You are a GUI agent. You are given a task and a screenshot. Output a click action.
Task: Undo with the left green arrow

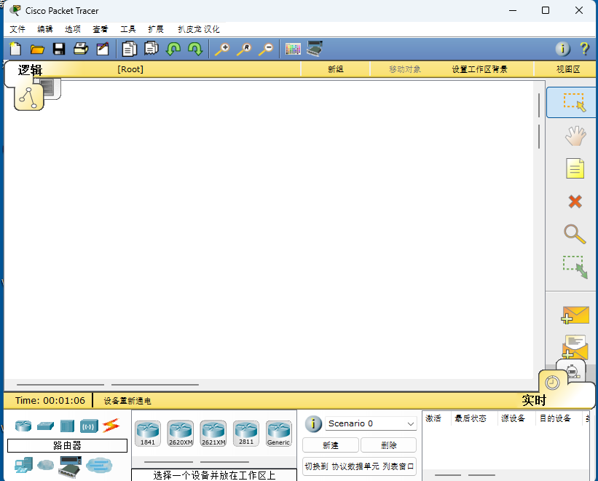(x=173, y=49)
